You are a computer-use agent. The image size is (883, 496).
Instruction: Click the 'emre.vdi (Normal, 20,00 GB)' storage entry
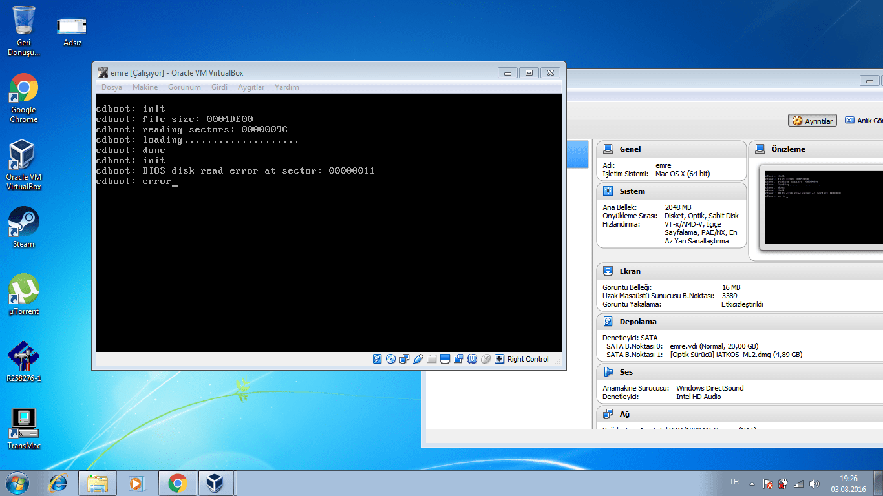click(x=714, y=346)
